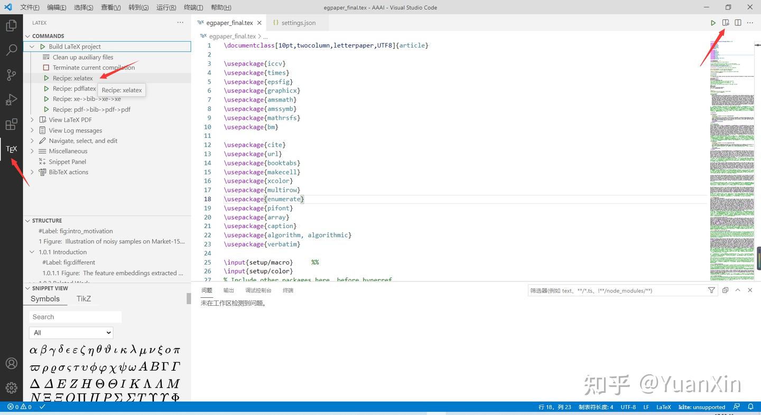Open the Extensions view icon
Image resolution: width=761 pixels, height=415 pixels.
tap(11, 125)
